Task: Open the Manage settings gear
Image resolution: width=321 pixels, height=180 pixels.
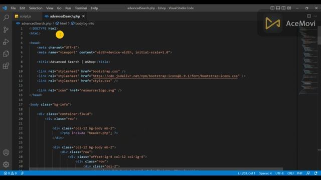Action: [6, 164]
